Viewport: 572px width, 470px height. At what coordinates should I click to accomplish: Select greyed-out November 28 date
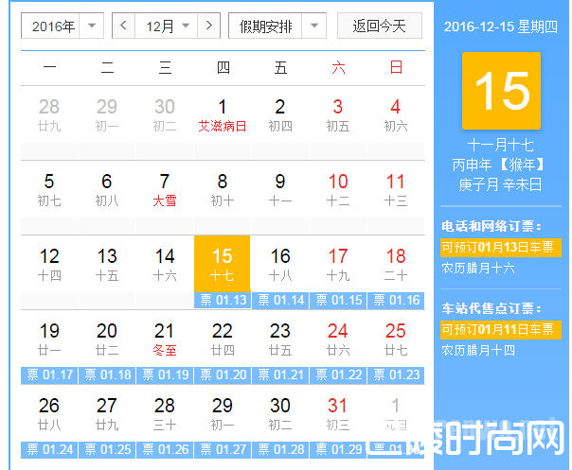pyautogui.click(x=49, y=114)
